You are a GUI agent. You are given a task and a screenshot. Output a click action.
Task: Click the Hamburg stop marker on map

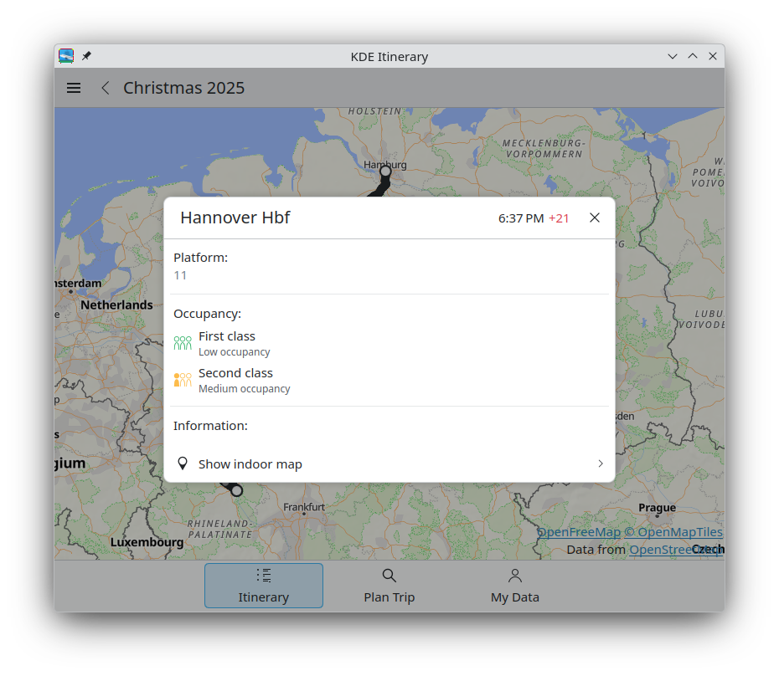[385, 172]
